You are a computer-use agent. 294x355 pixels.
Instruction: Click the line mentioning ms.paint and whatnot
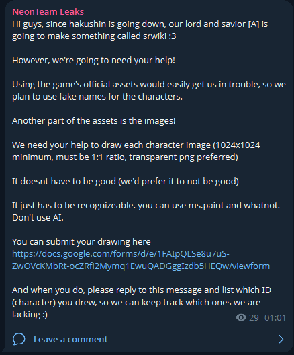[x=146, y=206]
